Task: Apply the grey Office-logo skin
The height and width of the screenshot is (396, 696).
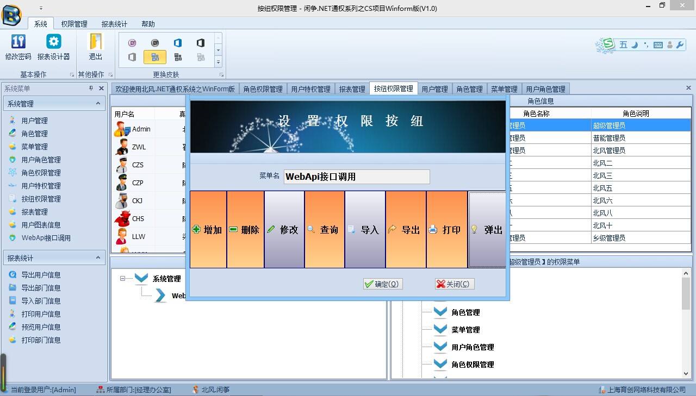Action: [x=132, y=56]
